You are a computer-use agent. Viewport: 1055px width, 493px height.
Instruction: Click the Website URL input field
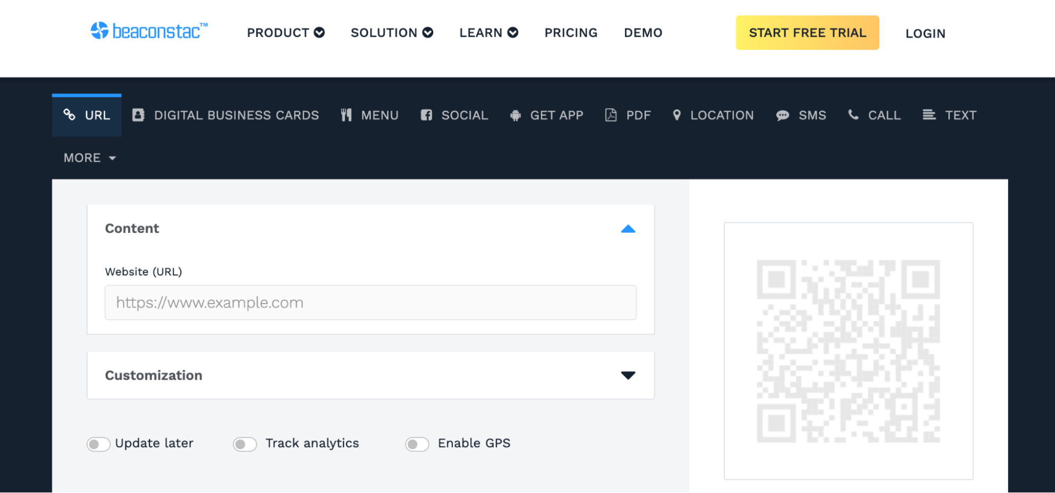[370, 302]
